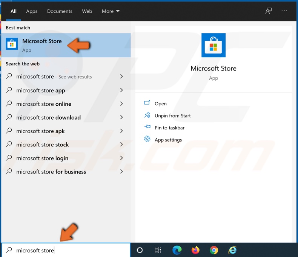Select Unpin from Start

click(x=172, y=116)
